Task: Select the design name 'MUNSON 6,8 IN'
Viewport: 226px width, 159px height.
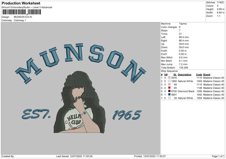Action: (x=23, y=17)
